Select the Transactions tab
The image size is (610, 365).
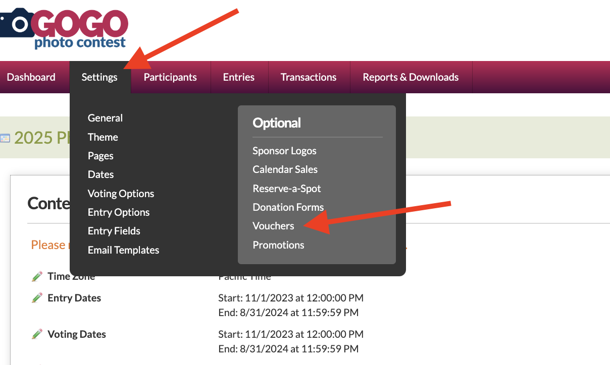point(309,77)
